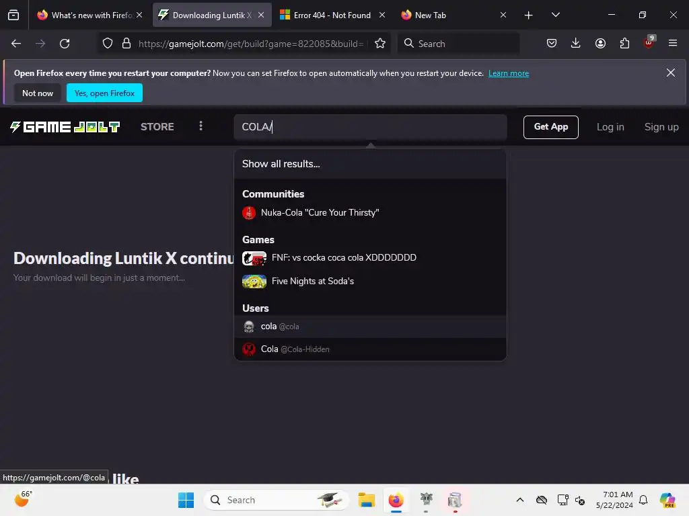Open Firefox application hamburger menu
The height and width of the screenshot is (516, 689).
[673, 44]
